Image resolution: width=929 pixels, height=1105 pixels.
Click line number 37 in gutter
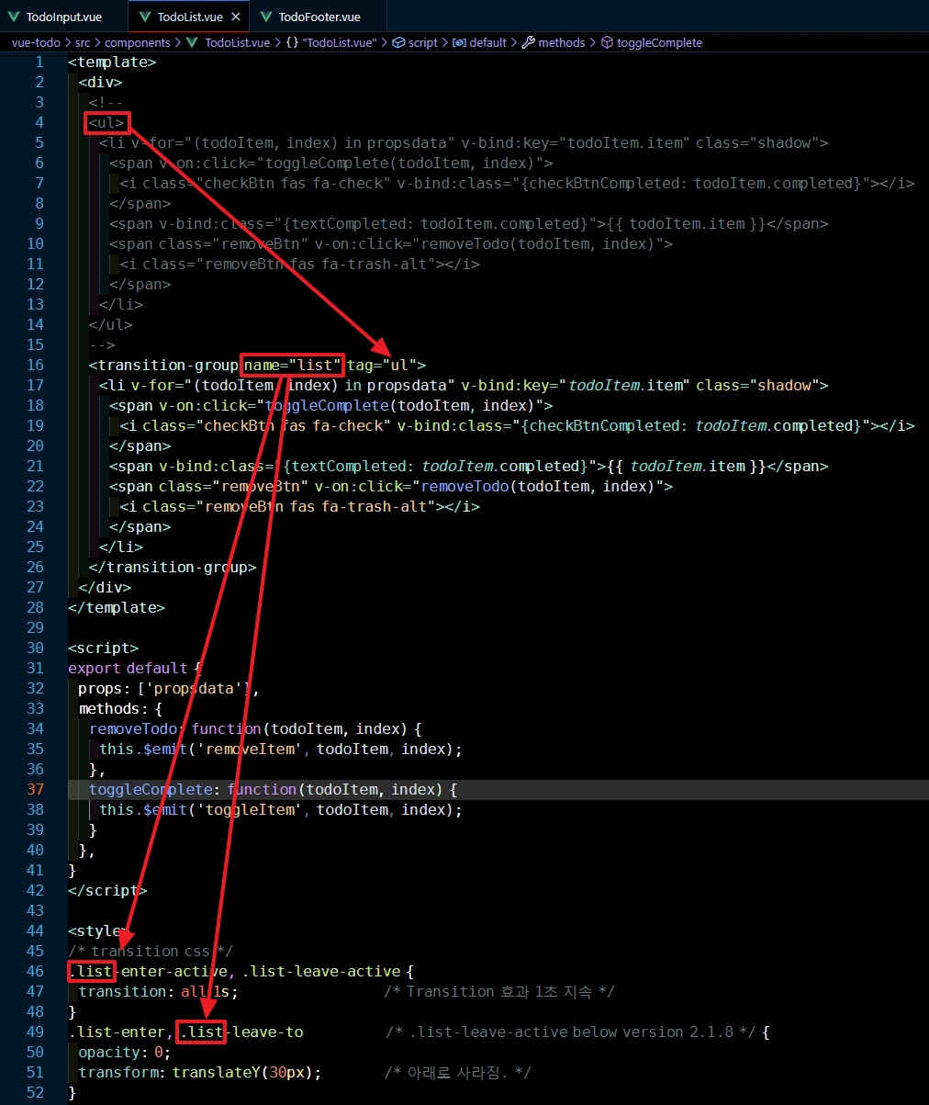point(36,789)
